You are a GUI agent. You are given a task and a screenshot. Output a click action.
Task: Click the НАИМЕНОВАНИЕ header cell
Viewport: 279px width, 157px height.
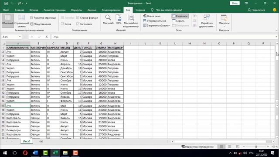pos(18,48)
